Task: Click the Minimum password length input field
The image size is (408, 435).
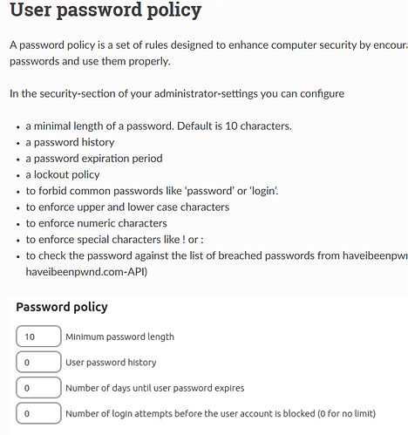Action: (x=38, y=336)
